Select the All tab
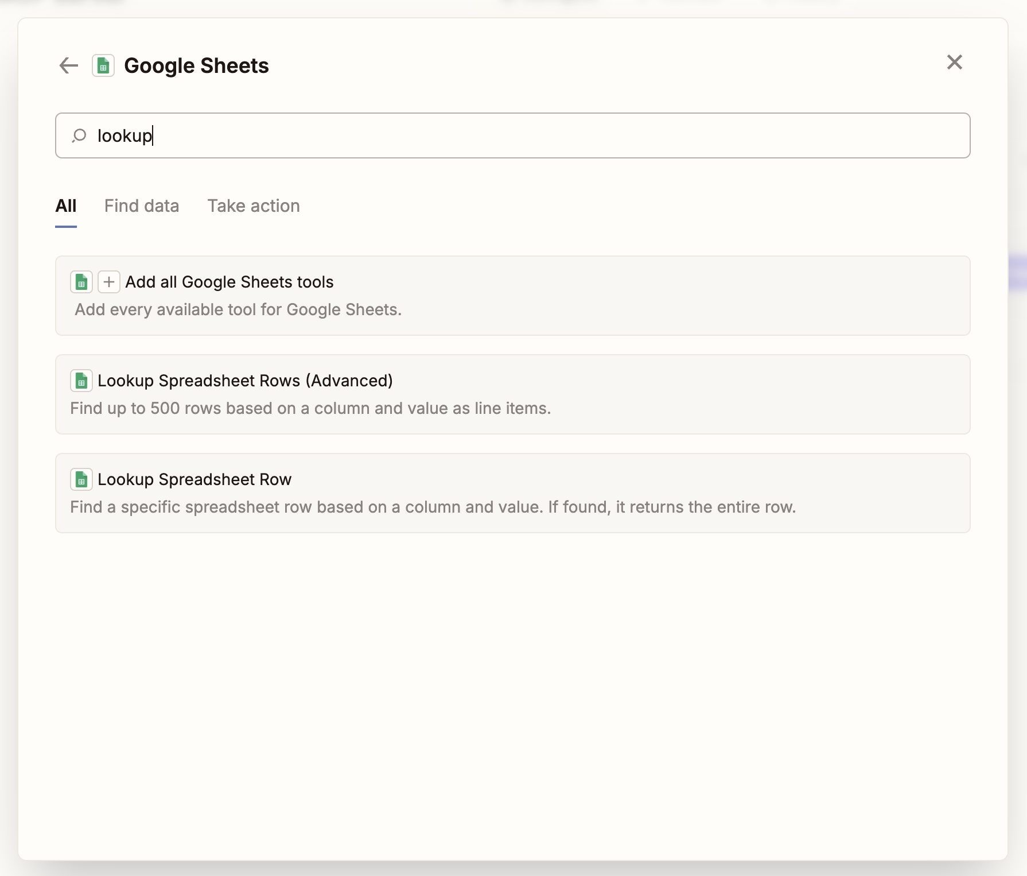The height and width of the screenshot is (876, 1027). [66, 206]
